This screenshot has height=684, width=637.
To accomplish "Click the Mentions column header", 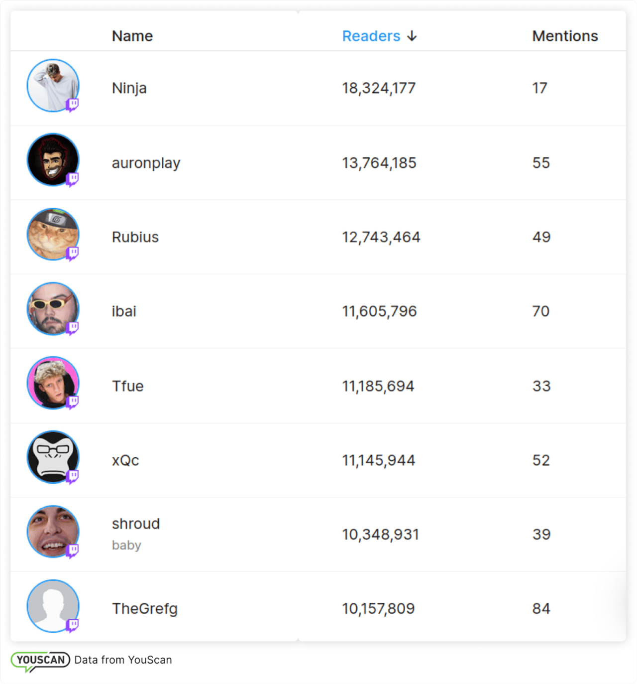I will click(x=565, y=36).
